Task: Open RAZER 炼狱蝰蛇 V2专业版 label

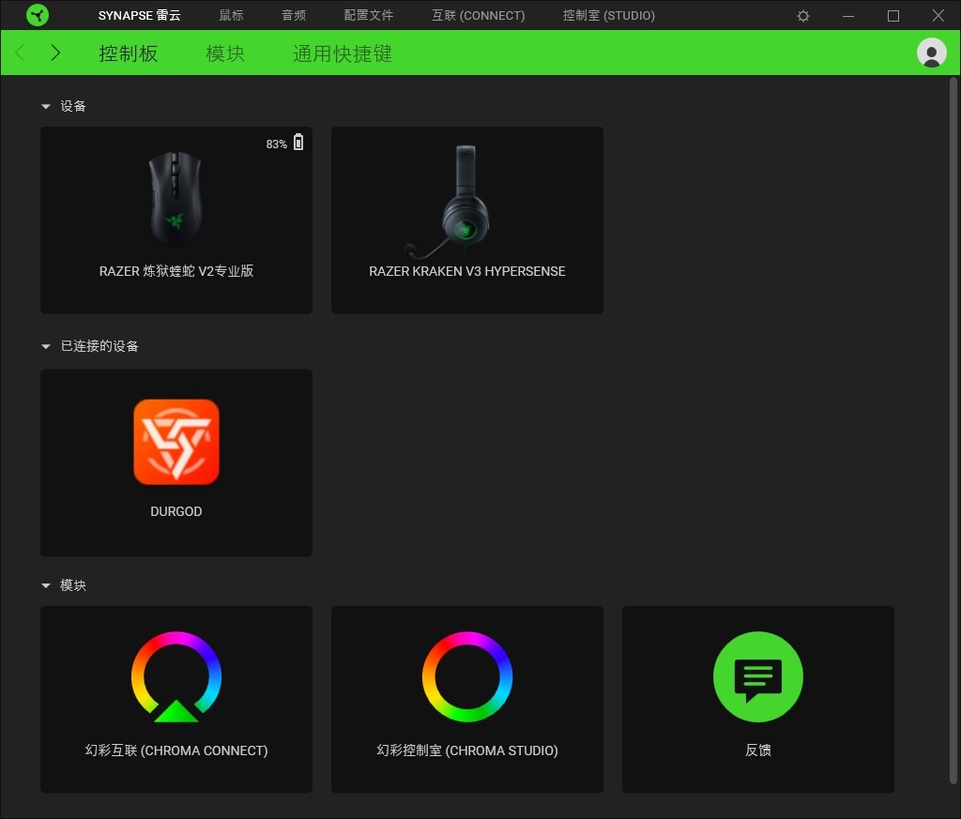Action: (x=176, y=271)
